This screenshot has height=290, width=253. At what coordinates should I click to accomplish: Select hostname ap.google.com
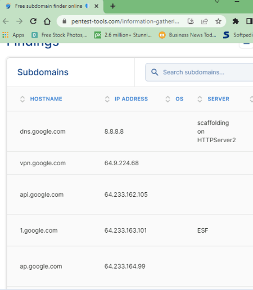[41, 266]
